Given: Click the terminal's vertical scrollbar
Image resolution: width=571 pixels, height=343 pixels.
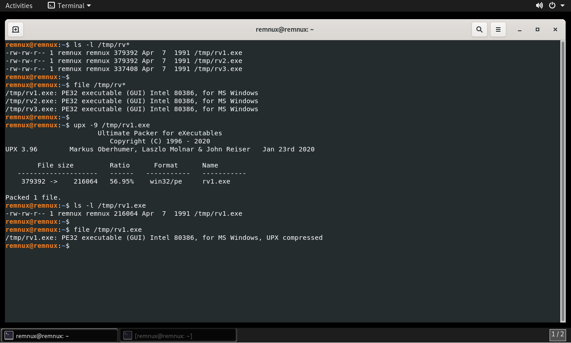Looking at the screenshot, I should [x=563, y=179].
